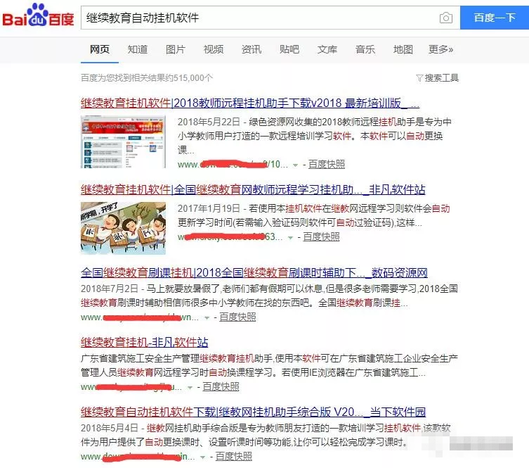Go to the 贴吧 tab
The height and width of the screenshot is (468, 529).
(x=289, y=49)
